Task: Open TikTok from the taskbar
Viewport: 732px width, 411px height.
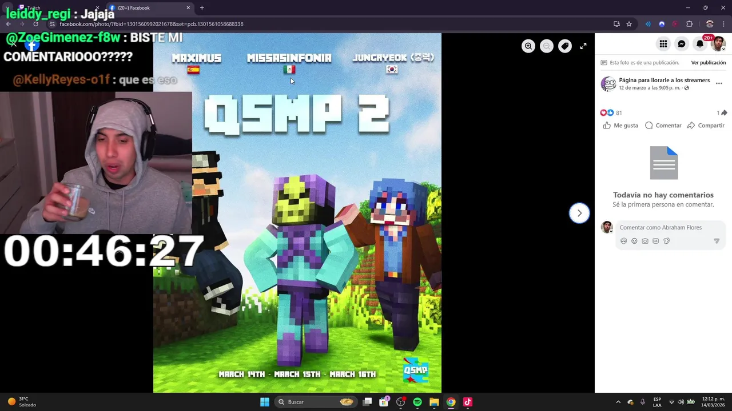Action: click(468, 402)
